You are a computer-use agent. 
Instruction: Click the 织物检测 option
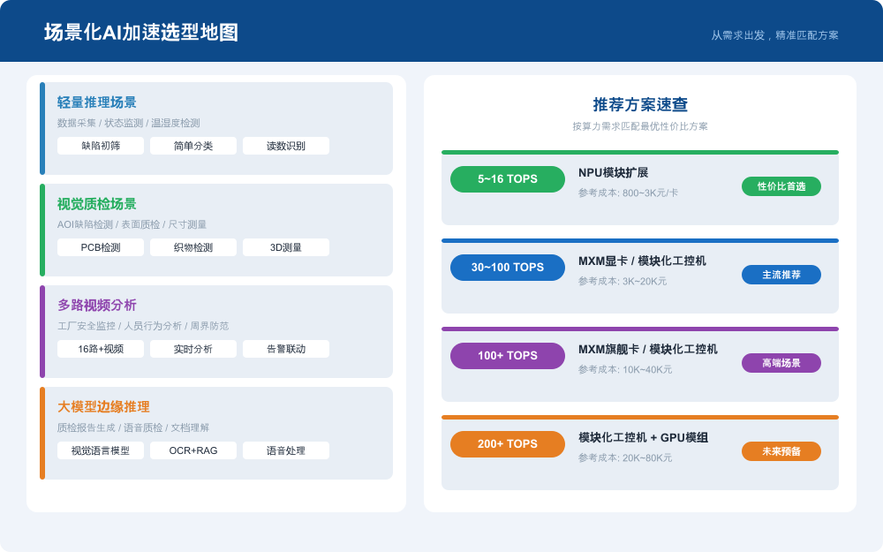193,247
